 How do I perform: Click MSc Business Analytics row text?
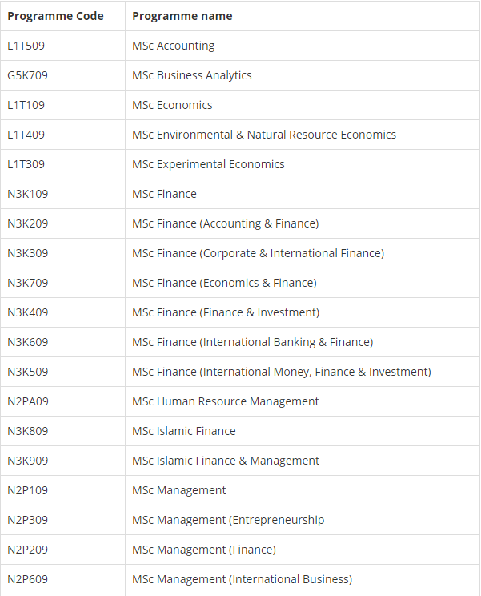pos(192,75)
